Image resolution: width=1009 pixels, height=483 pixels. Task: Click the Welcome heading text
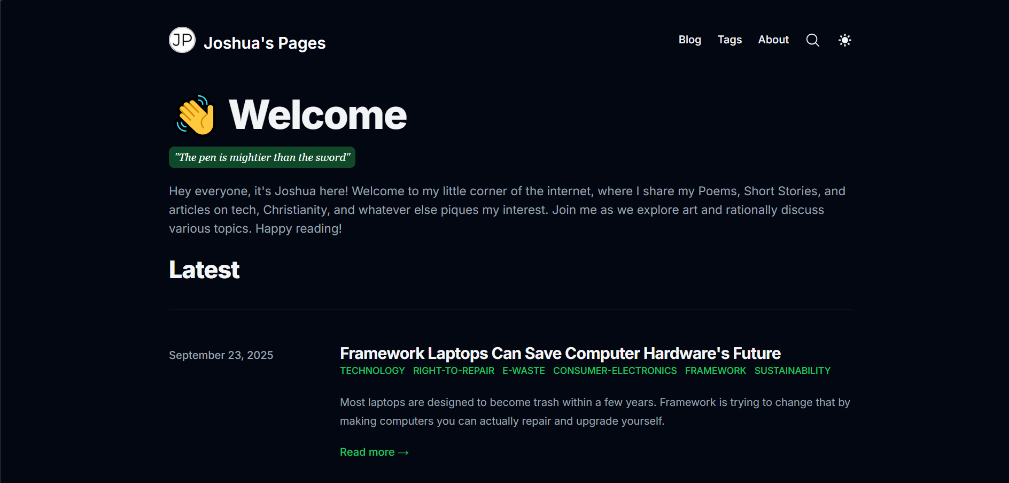(x=317, y=115)
